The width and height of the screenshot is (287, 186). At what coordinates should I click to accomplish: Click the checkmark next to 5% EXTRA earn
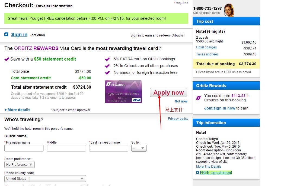coord(108,59)
